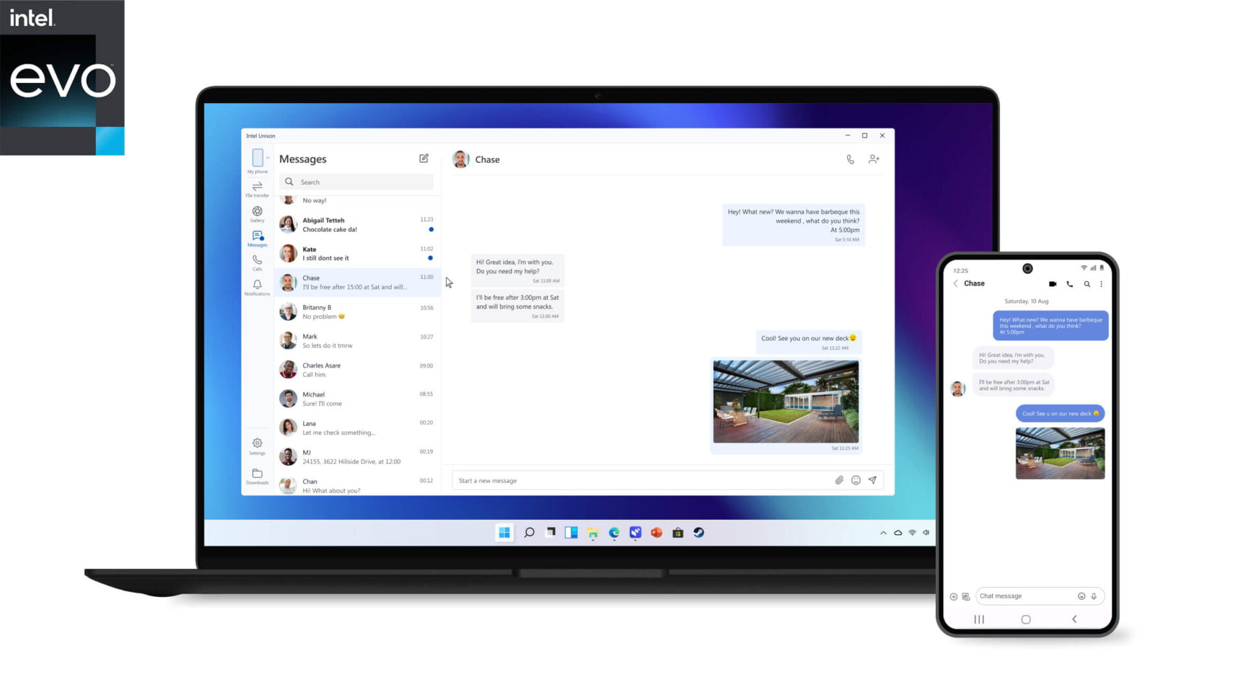Open Steam from Windows taskbar

click(699, 533)
